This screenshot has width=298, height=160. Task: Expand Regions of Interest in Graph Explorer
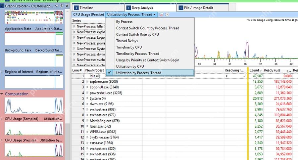[2, 72]
